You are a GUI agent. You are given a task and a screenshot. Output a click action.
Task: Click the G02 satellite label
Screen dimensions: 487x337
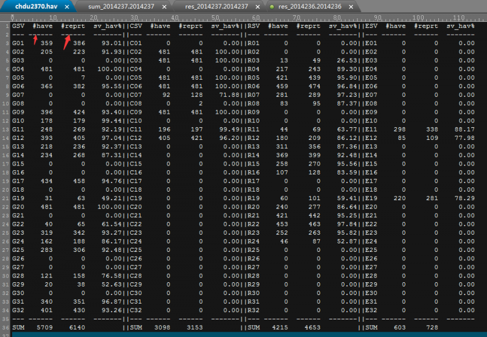pos(18,52)
